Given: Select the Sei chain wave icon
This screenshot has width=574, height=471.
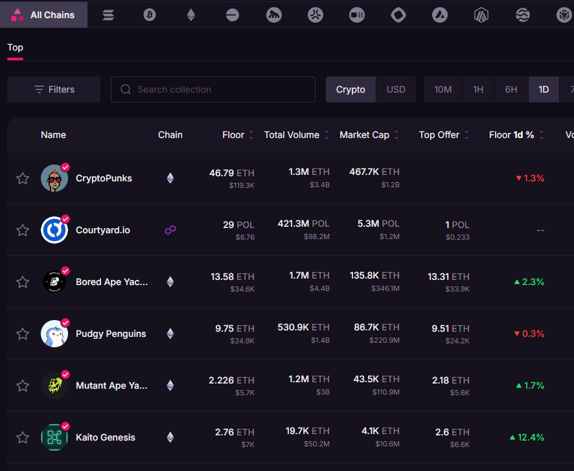Looking at the screenshot, I should (x=523, y=15).
